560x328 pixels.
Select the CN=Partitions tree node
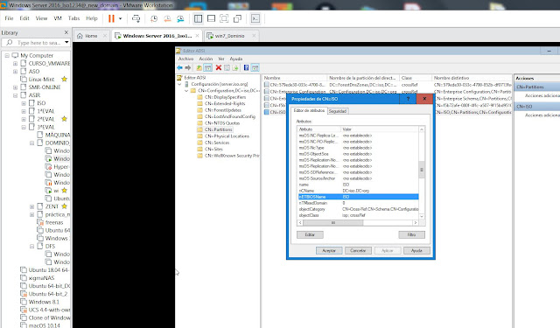[x=219, y=129]
